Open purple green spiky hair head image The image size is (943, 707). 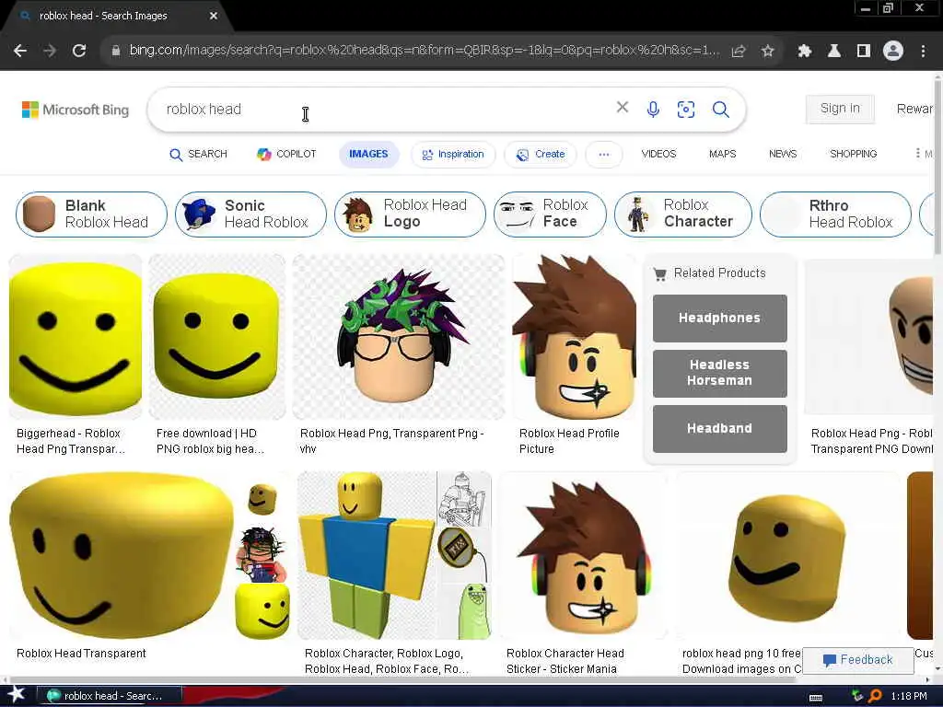398,337
